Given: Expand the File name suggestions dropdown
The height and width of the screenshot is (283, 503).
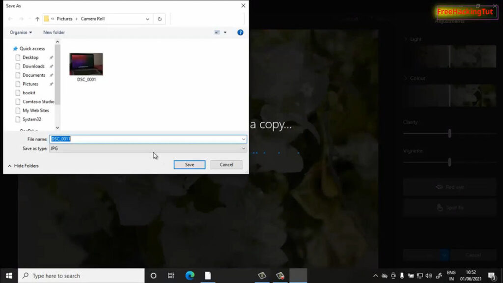Looking at the screenshot, I should (244, 139).
